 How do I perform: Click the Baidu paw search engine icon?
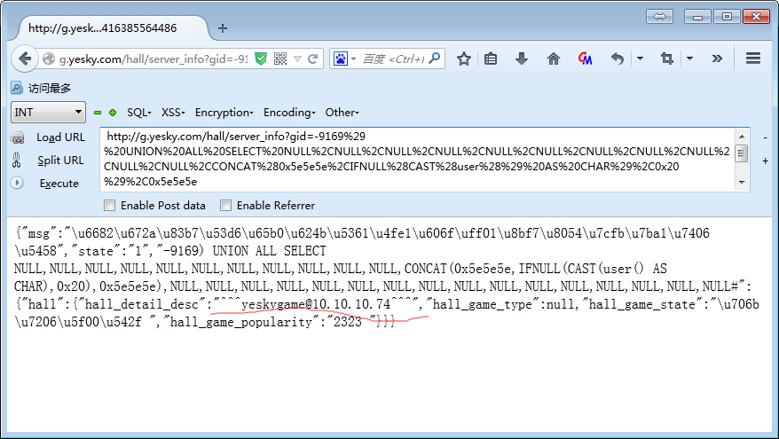pos(341,59)
